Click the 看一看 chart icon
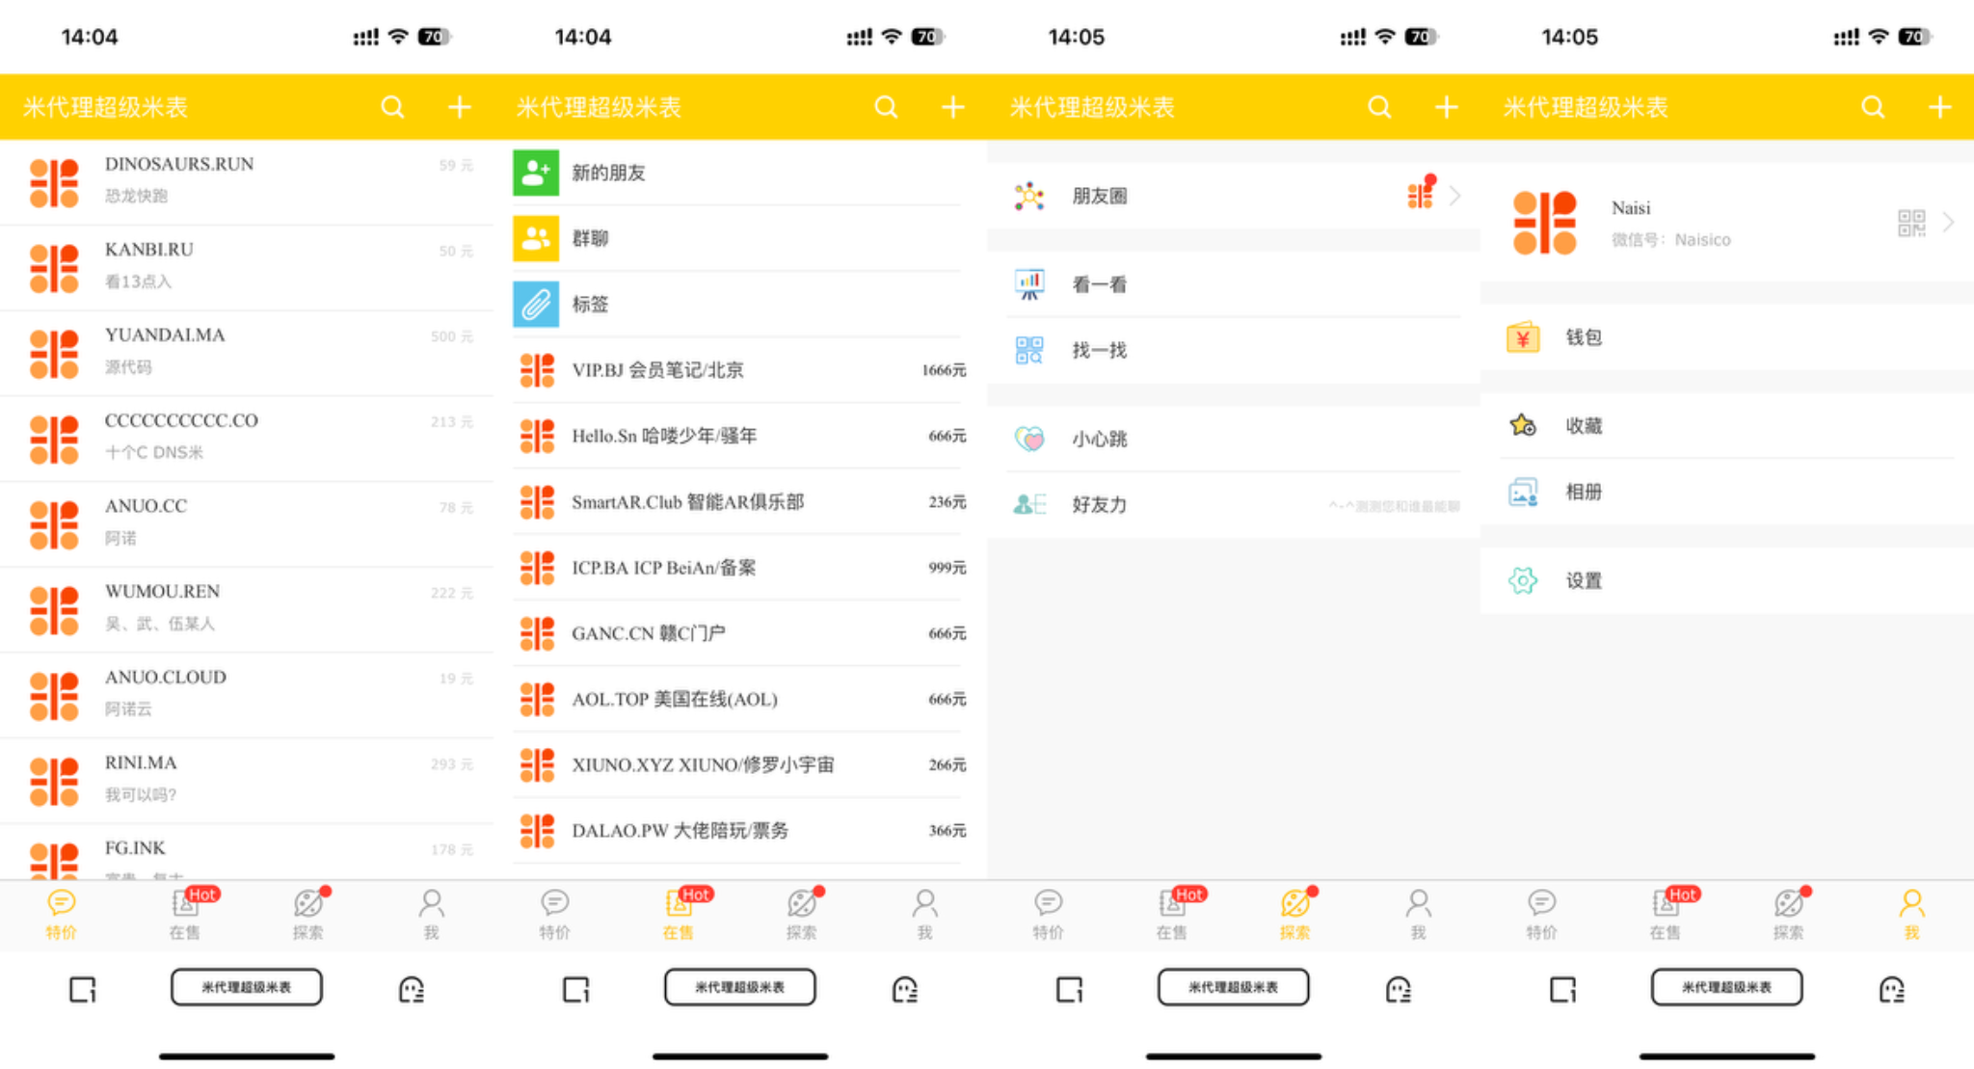1974x1069 pixels. pyautogui.click(x=1029, y=284)
